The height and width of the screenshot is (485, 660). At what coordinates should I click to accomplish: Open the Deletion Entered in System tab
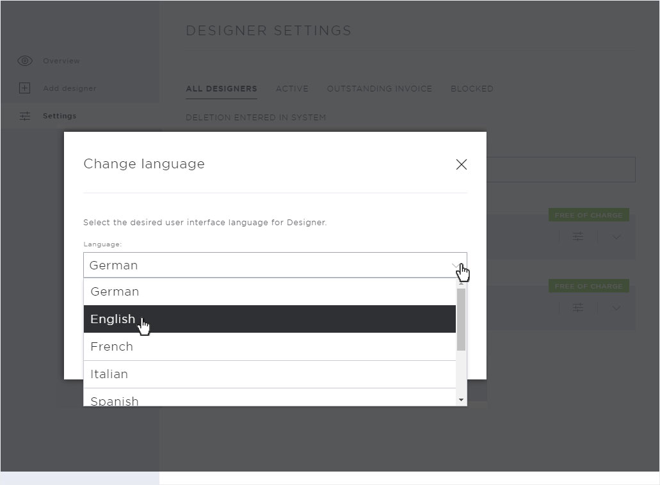click(x=256, y=117)
